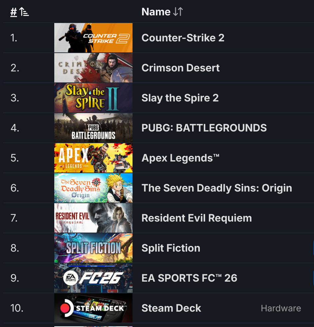Open the Counter-Strike 2 thumbnail

pyautogui.click(x=93, y=38)
